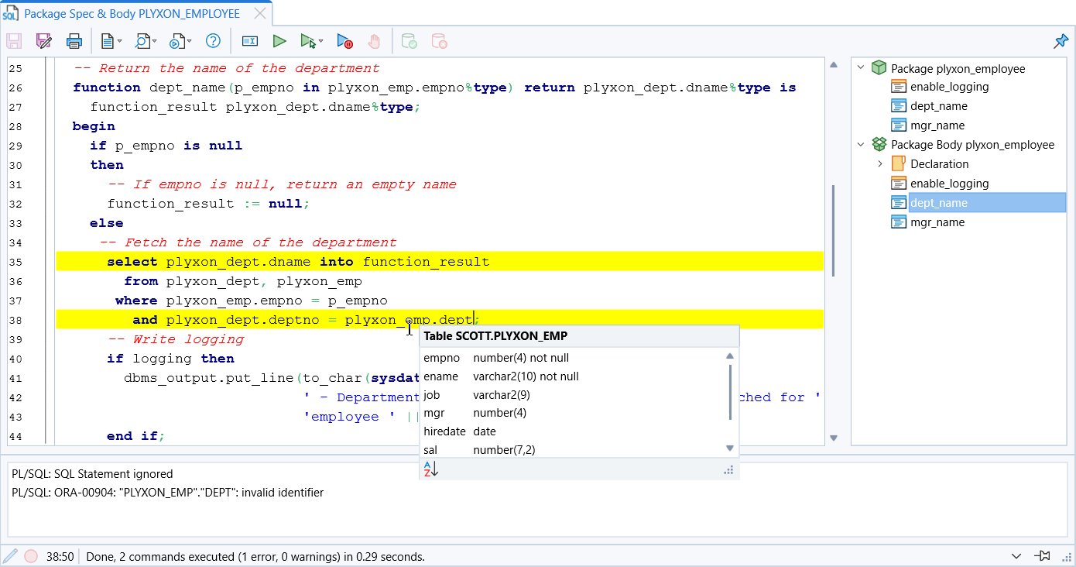1076x567 pixels.
Task: Print the current package source
Action: pos(74,40)
